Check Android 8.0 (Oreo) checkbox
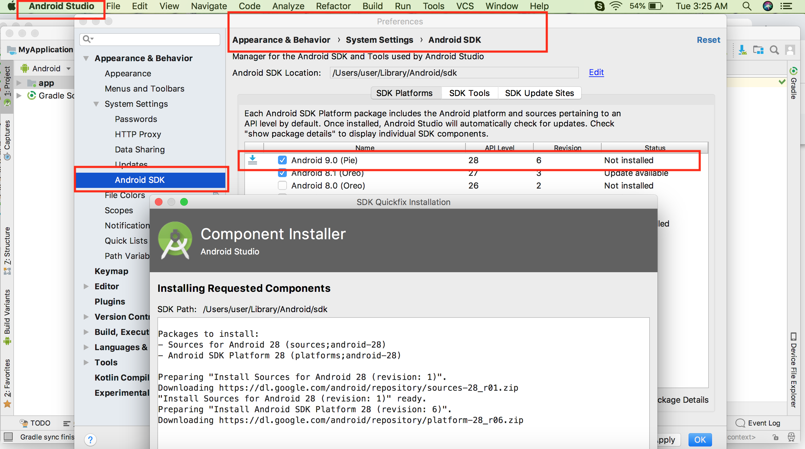The height and width of the screenshot is (449, 805). 282,185
